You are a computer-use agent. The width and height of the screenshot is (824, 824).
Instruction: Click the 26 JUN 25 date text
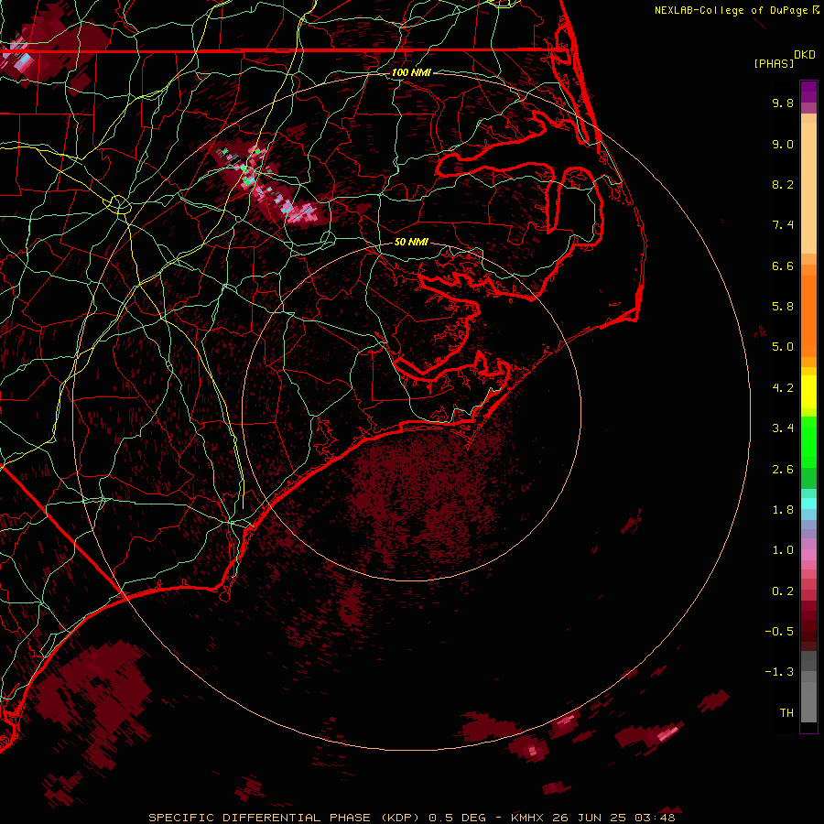point(589,818)
